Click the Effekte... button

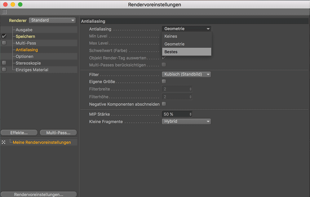click(x=19, y=133)
